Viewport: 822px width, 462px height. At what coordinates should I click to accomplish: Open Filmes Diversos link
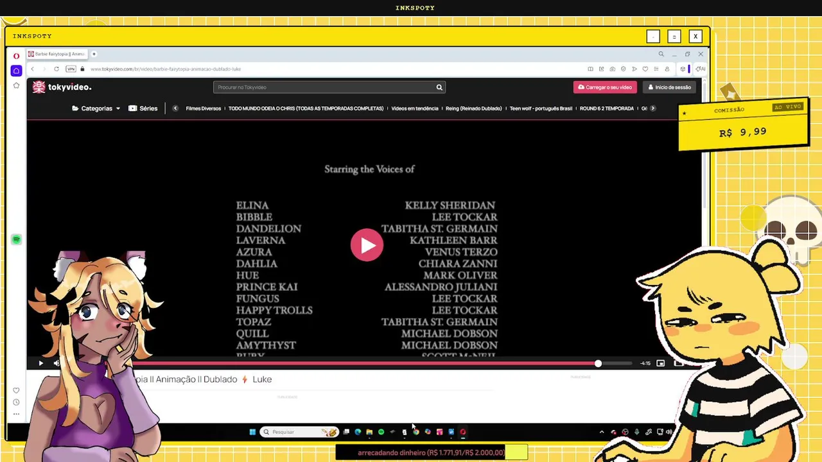(x=203, y=108)
